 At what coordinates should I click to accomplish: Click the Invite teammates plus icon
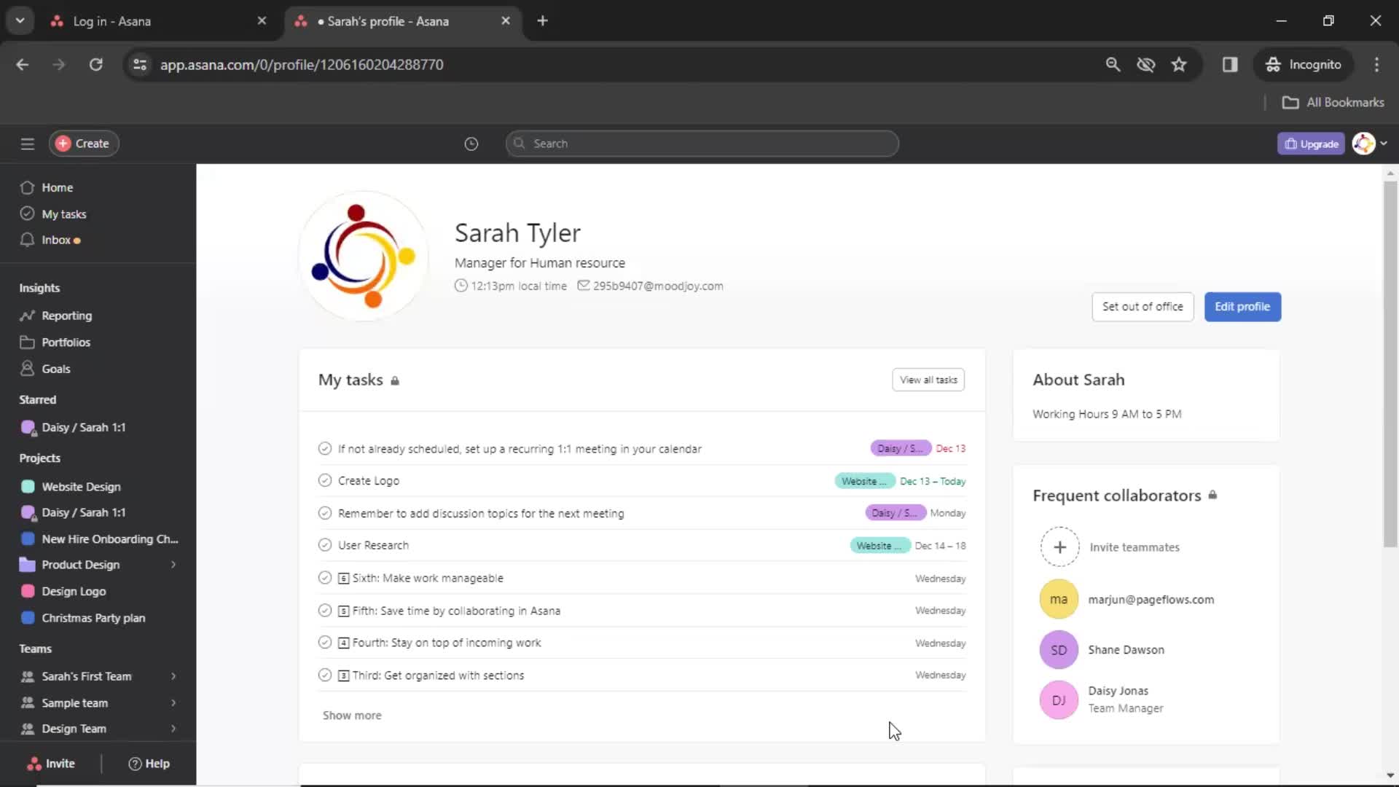[1057, 546]
